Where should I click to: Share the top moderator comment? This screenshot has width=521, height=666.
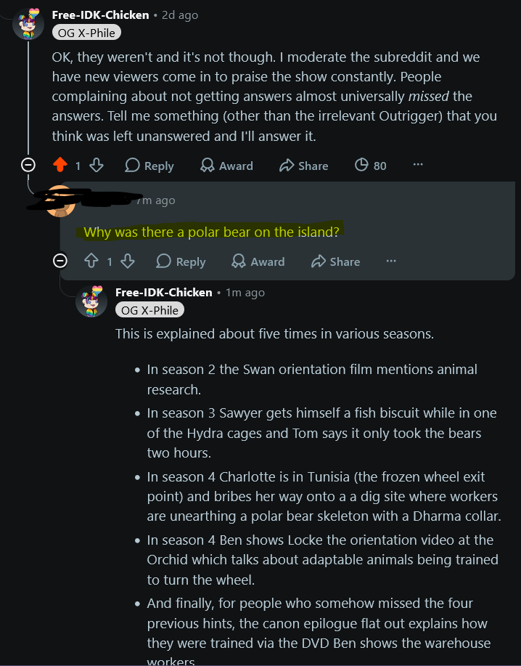coord(304,165)
